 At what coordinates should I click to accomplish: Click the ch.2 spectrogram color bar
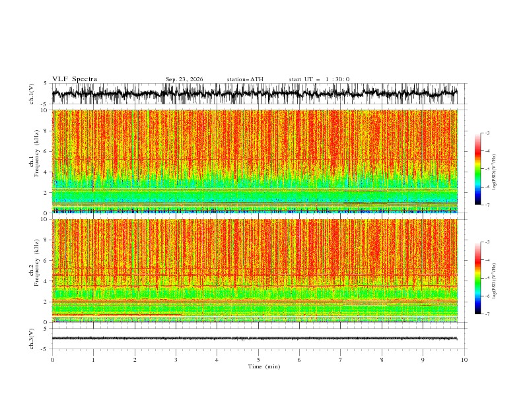pyautogui.click(x=478, y=278)
